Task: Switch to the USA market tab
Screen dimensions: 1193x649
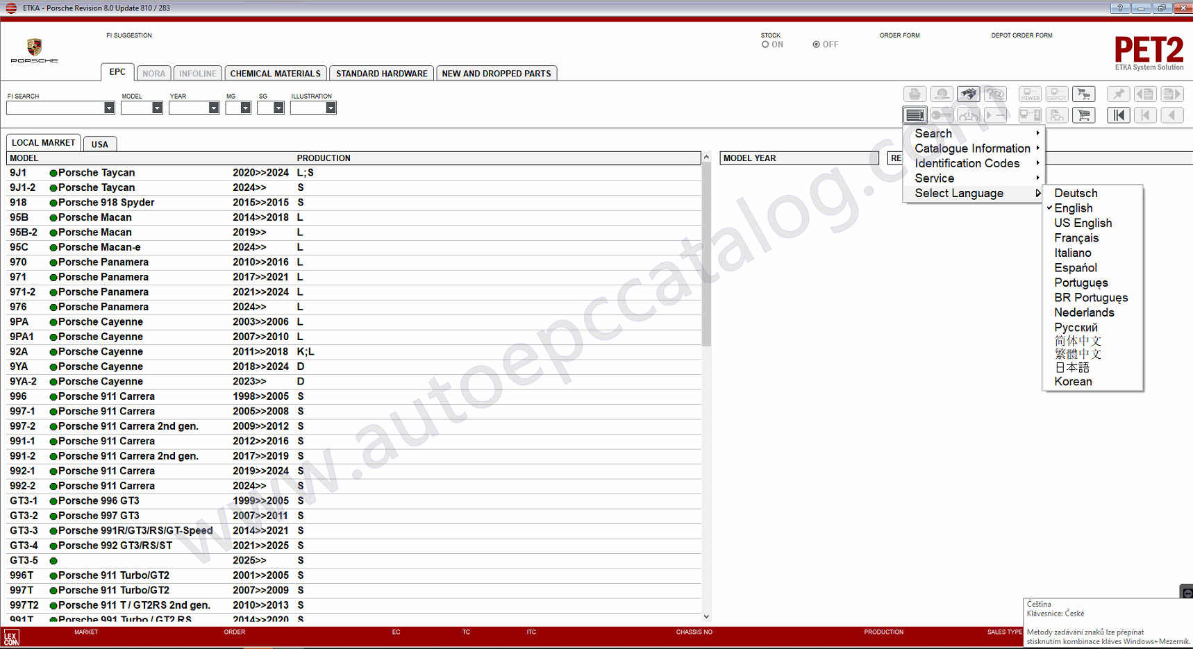Action: point(100,144)
